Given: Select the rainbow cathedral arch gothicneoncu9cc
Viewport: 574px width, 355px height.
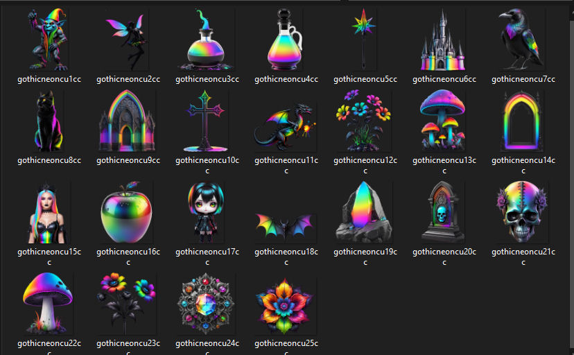Looking at the screenshot, I should click(127, 121).
